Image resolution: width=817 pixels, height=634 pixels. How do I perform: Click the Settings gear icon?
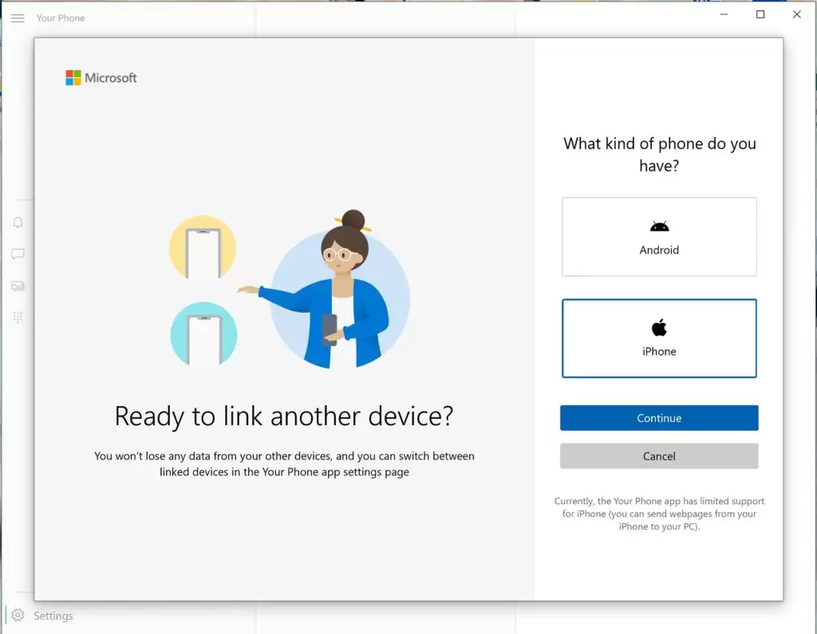18,615
